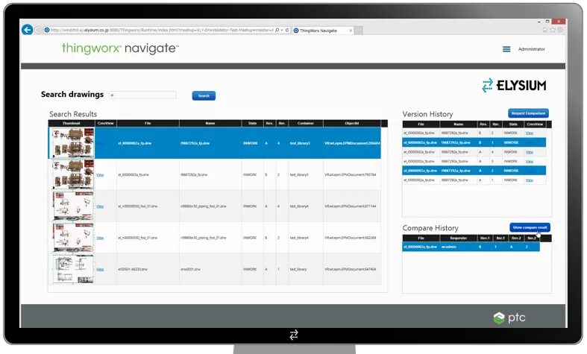587x354 pixels.
Task: Sort Search Results by Name column header
Action: [x=210, y=123]
